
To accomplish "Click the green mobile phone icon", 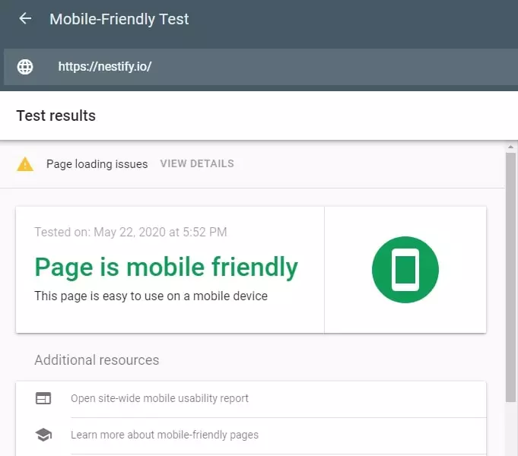I will (x=405, y=270).
